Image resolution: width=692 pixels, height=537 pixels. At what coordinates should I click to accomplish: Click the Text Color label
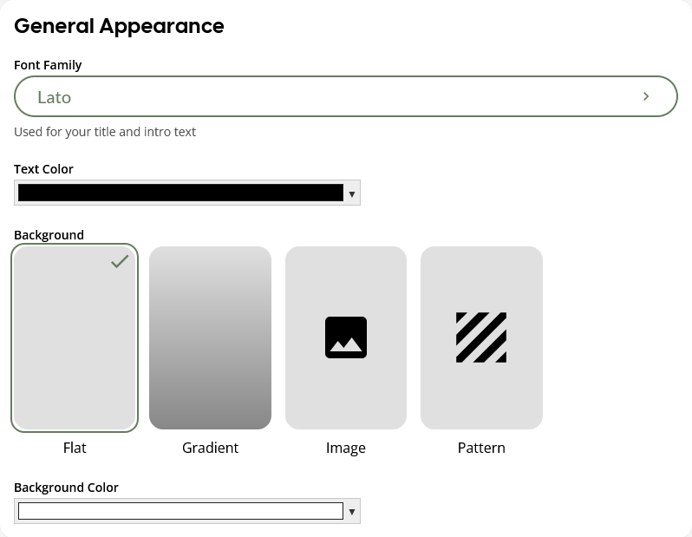pyautogui.click(x=43, y=169)
